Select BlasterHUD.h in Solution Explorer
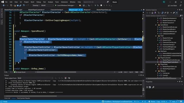This screenshot has width=184, height=103. click(167, 40)
